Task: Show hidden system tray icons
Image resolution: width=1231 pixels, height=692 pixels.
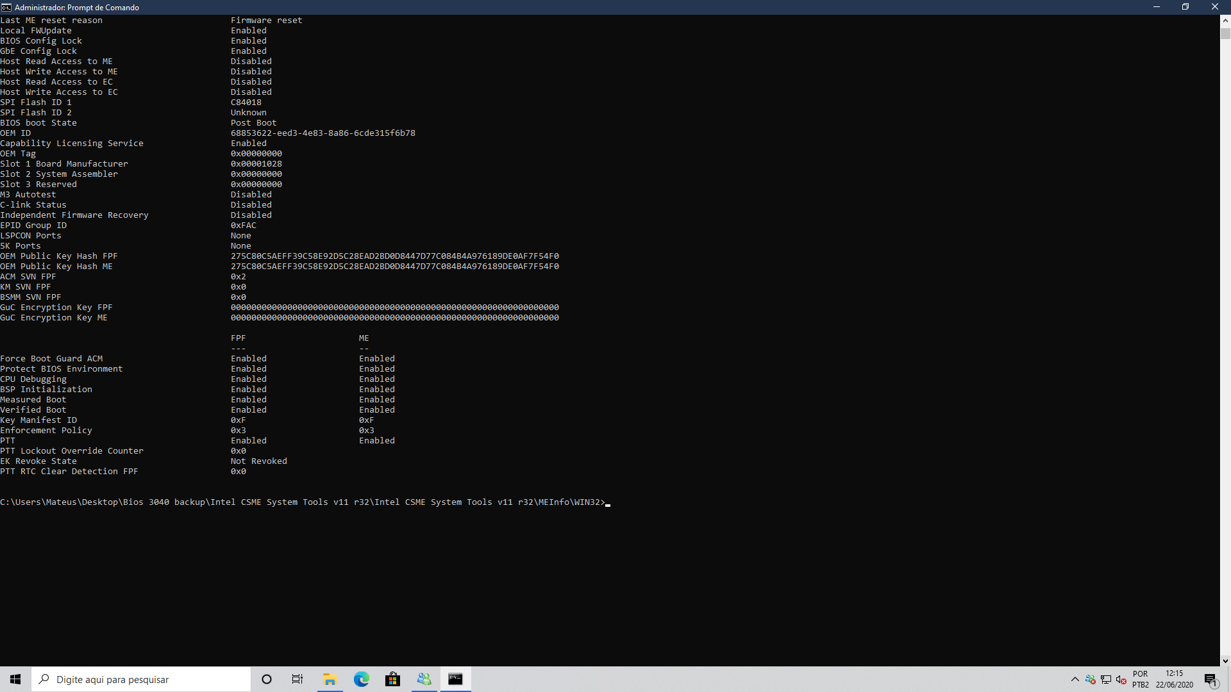Action: tap(1075, 679)
